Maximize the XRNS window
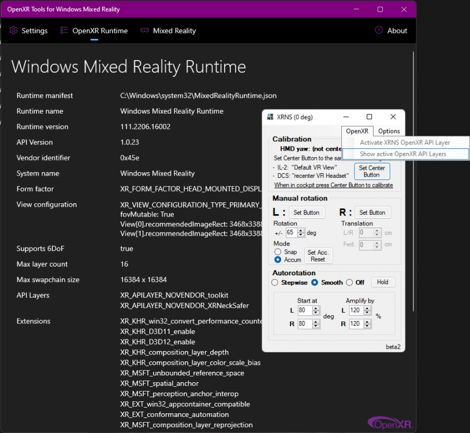Screen dimensions: 470x433 coord(370,117)
